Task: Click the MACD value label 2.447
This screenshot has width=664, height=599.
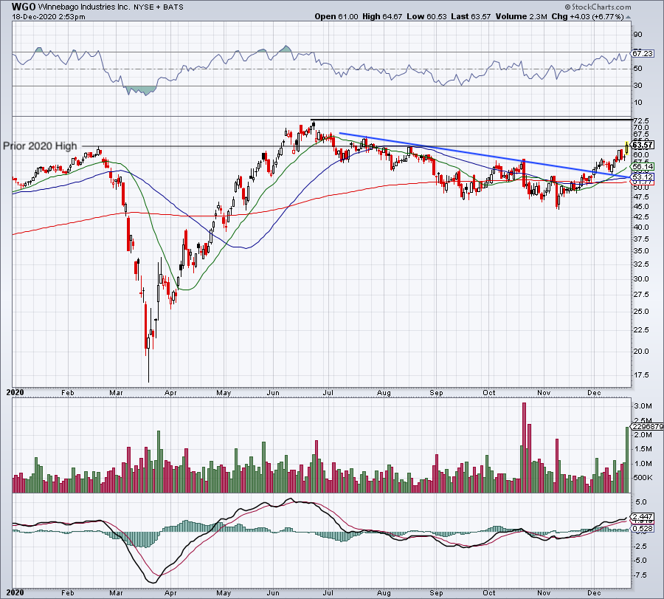Action: click(x=643, y=517)
